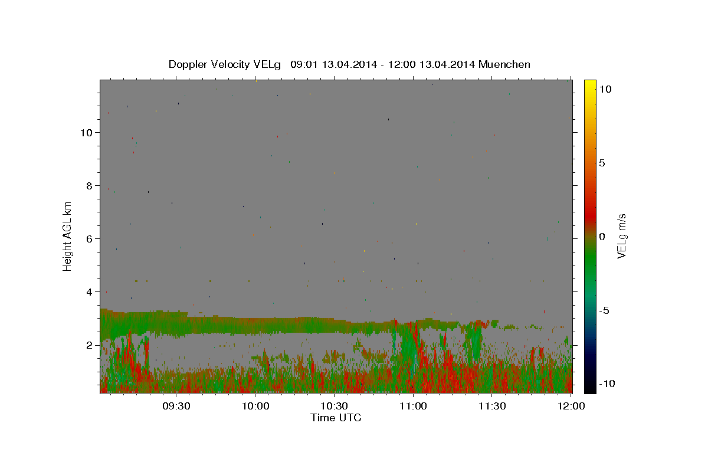Click the 10:30 time tick label
708x472 pixels.
tap(335, 406)
